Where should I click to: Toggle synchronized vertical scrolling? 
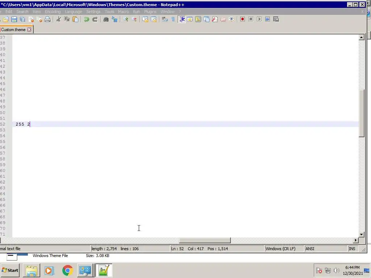[x=145, y=20]
